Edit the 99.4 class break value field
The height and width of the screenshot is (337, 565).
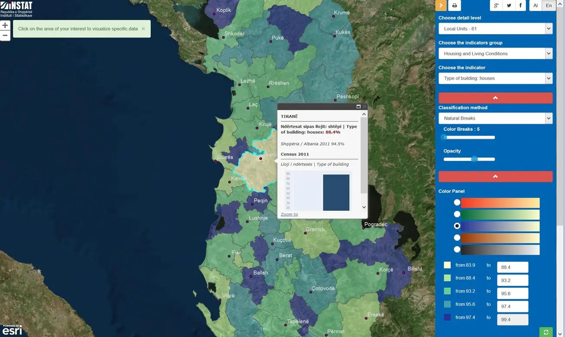coord(512,319)
